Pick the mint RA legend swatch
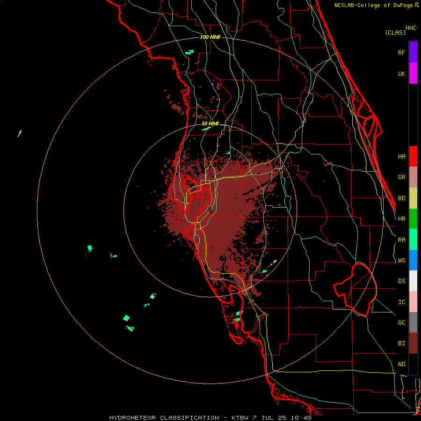 [x=413, y=240]
